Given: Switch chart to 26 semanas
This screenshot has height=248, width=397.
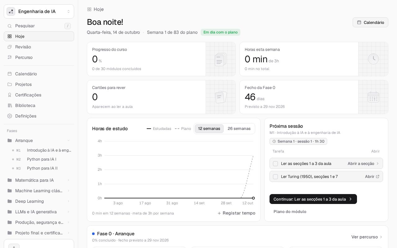Looking at the screenshot, I should tap(239, 129).
